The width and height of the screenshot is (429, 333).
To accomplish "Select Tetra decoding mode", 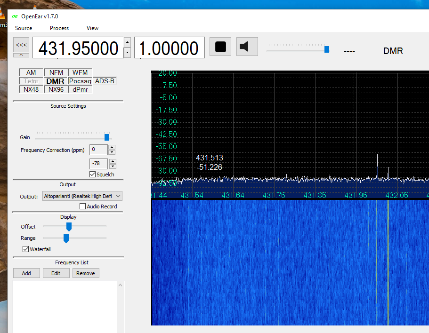I will click(x=31, y=81).
